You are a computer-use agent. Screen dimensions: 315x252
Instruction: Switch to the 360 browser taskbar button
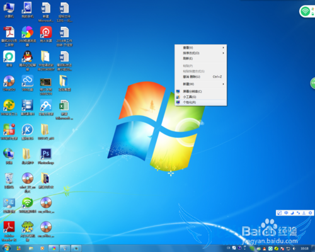(x=54, y=248)
